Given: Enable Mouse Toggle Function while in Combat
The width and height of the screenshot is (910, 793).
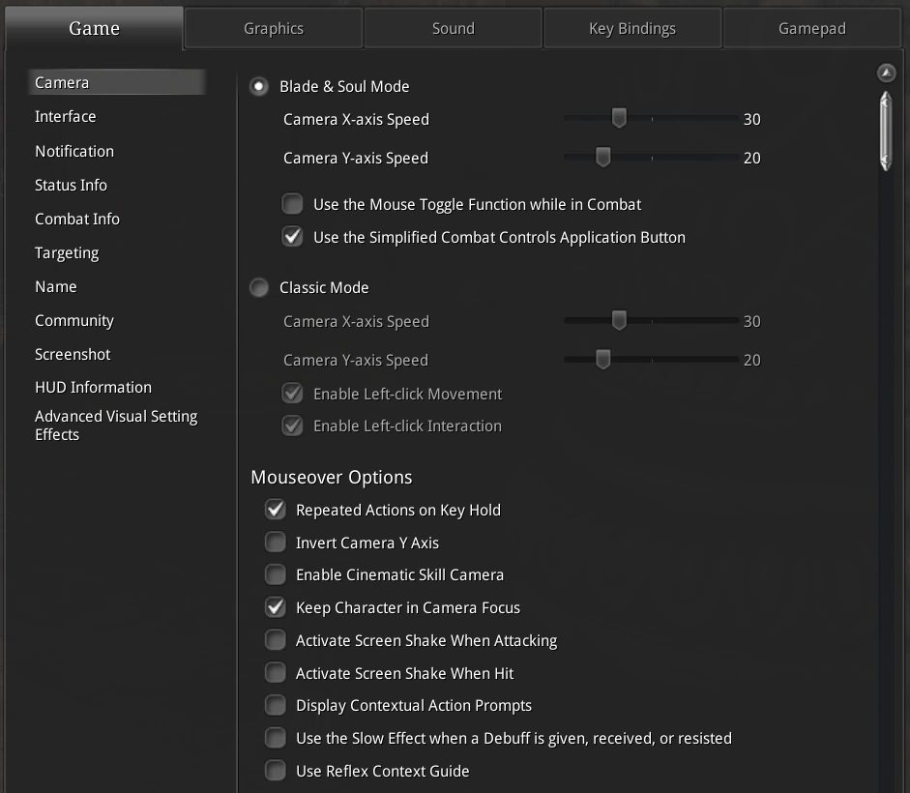Looking at the screenshot, I should pos(292,205).
